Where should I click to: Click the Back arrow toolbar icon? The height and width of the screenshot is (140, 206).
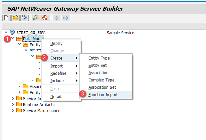point(57,18)
